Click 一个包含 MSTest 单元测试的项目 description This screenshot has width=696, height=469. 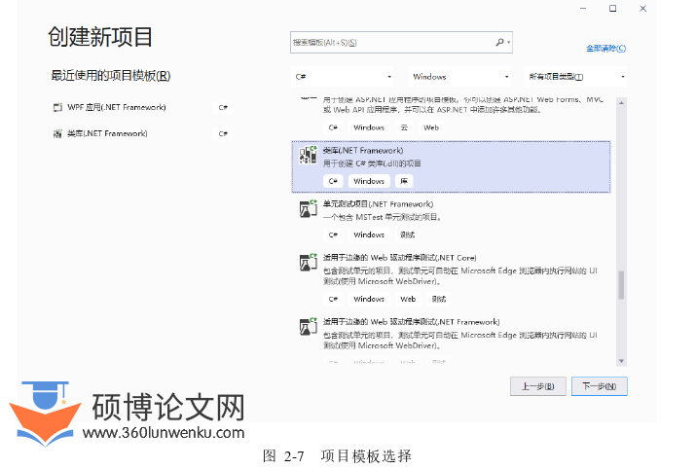(x=383, y=217)
